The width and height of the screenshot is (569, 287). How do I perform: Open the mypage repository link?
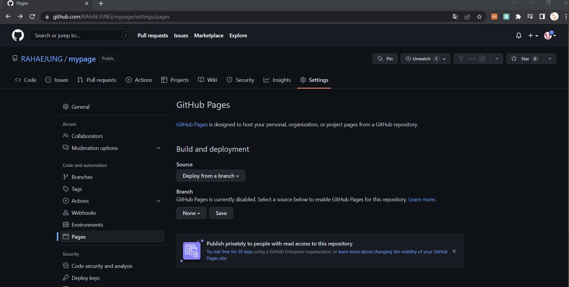(x=82, y=59)
